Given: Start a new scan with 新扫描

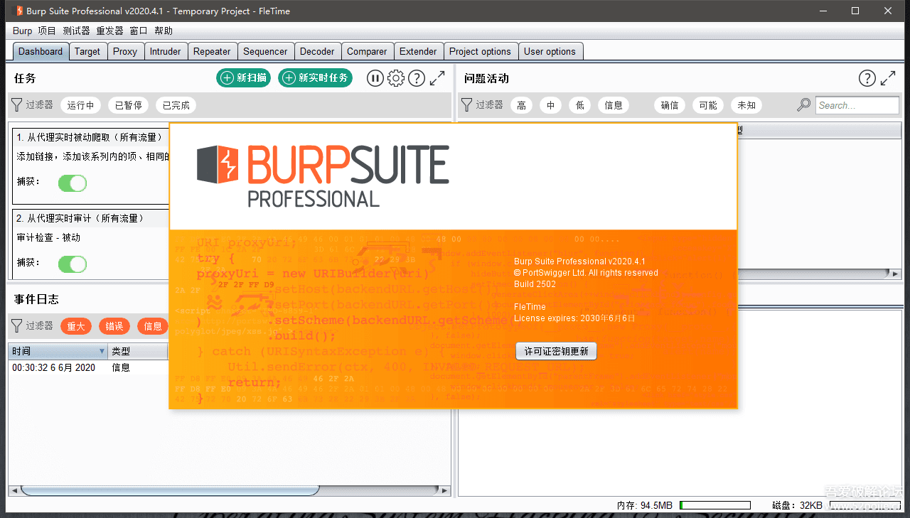Looking at the screenshot, I should (x=243, y=78).
